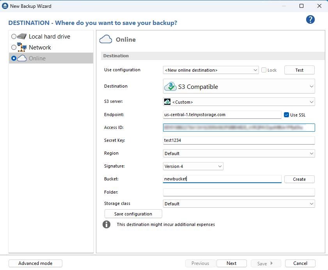Select the Local hard drive label

tap(50, 37)
